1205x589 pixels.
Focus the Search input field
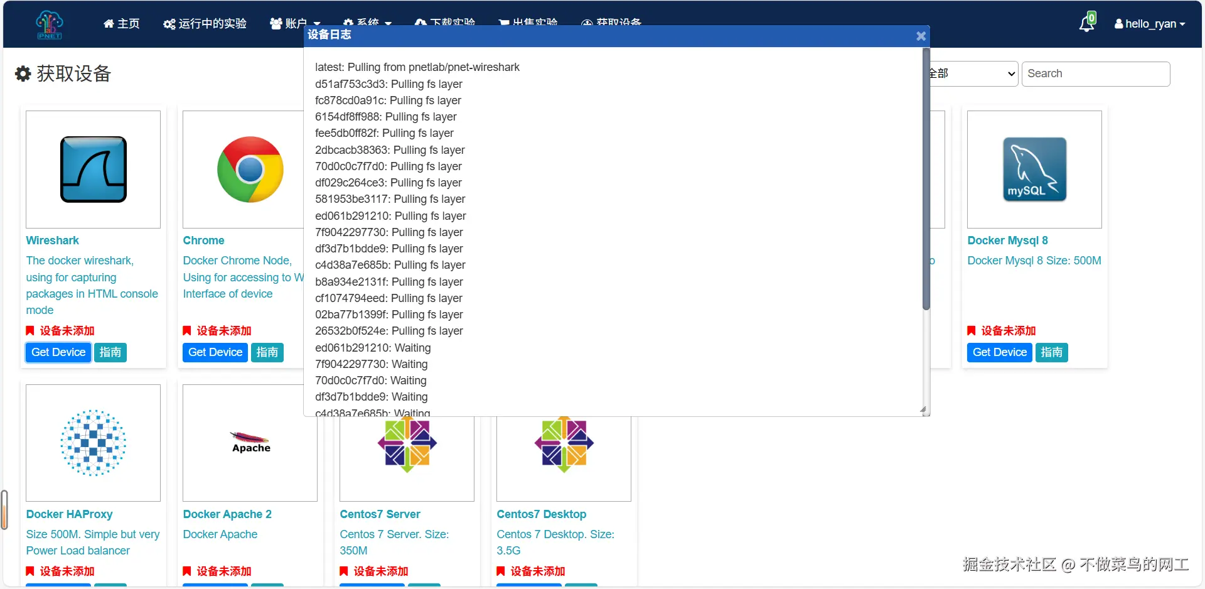click(x=1096, y=73)
